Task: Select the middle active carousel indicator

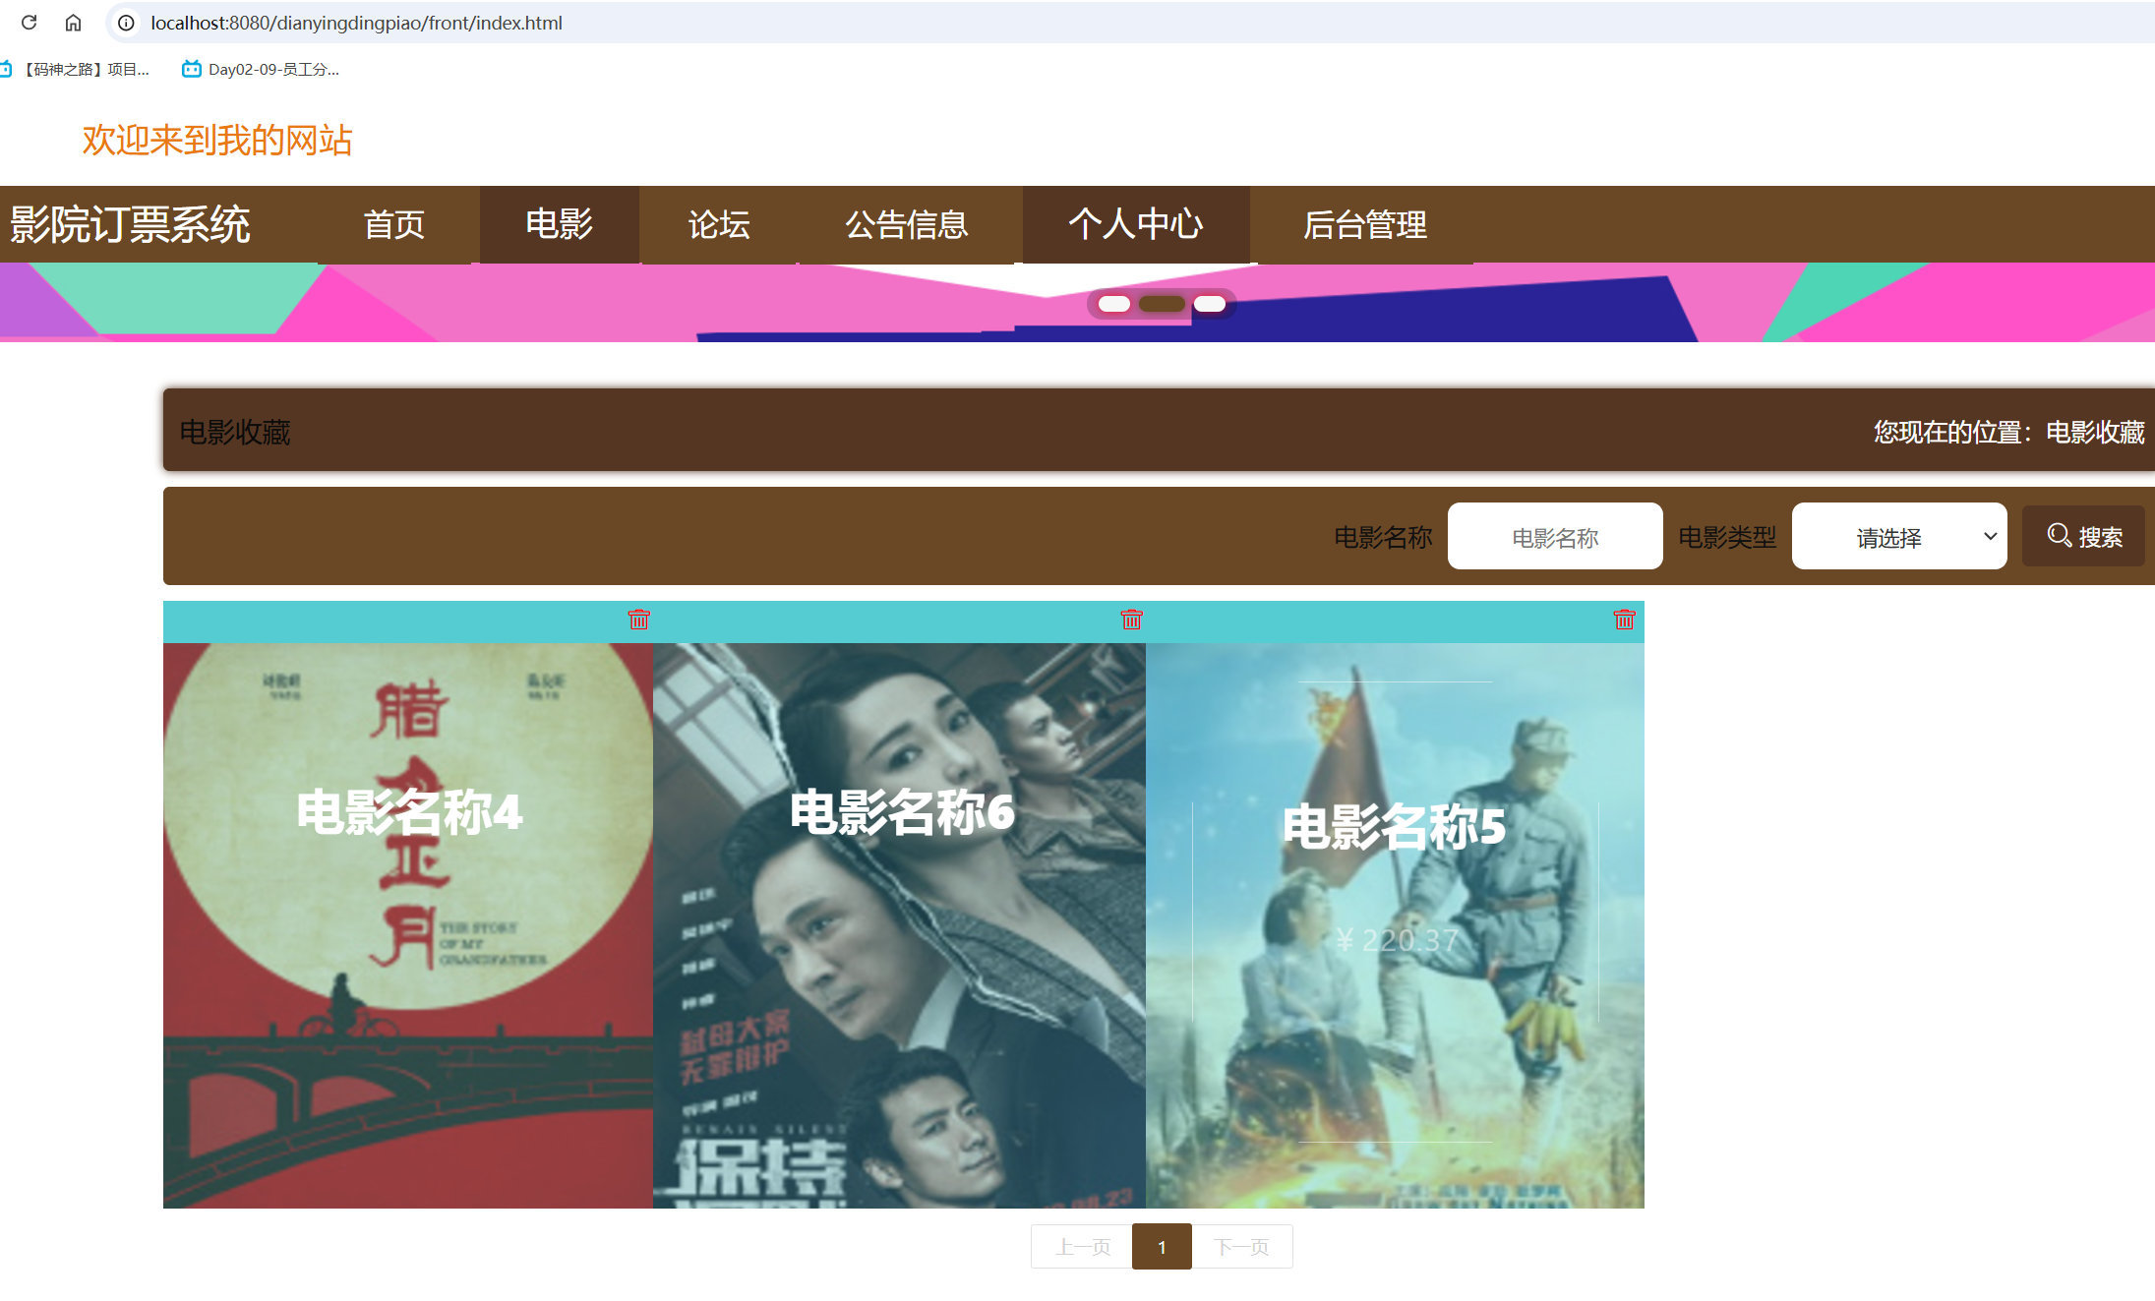Action: click(1162, 304)
